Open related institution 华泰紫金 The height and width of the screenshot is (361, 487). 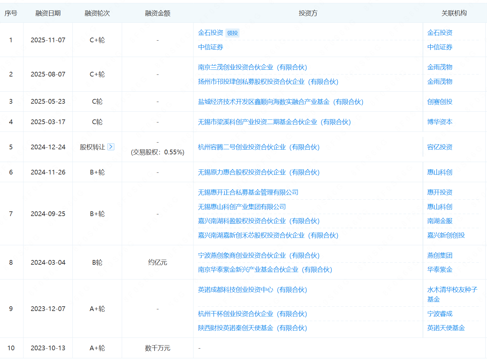[439, 269]
